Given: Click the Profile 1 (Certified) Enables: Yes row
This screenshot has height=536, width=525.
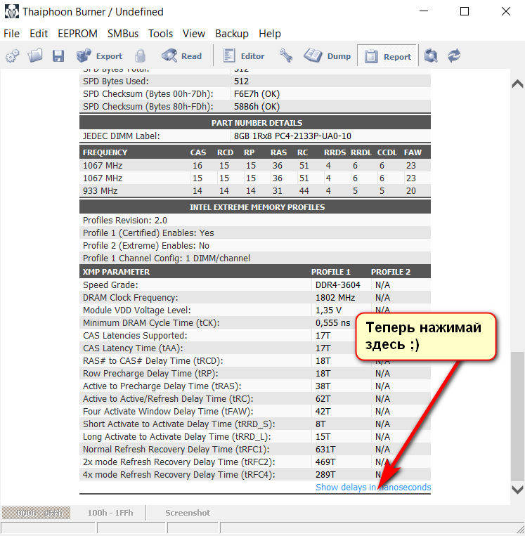Looking at the screenshot, I should (x=255, y=233).
